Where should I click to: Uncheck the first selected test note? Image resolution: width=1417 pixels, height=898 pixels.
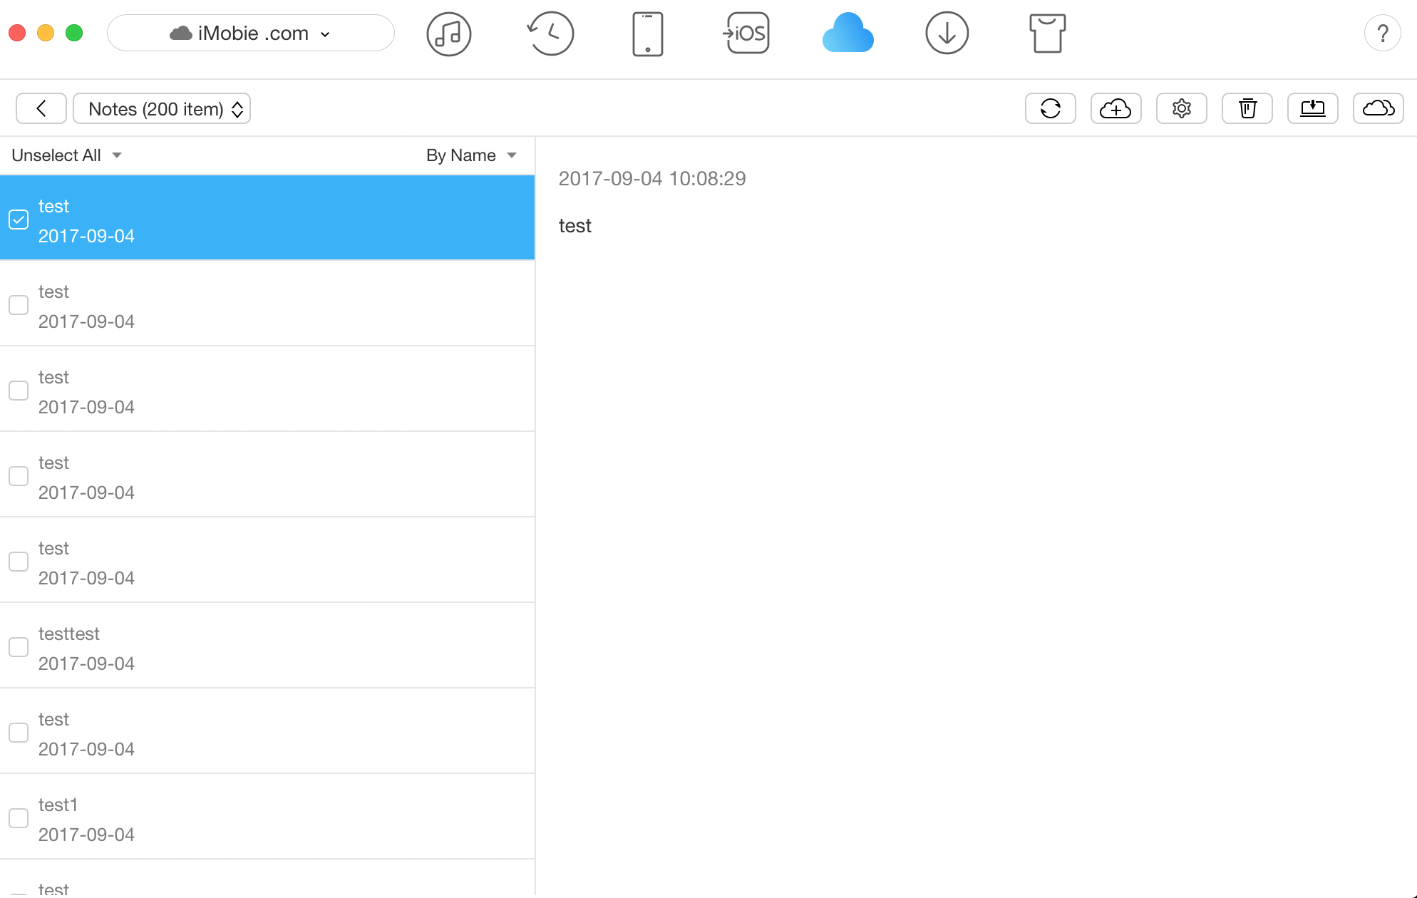tap(18, 220)
